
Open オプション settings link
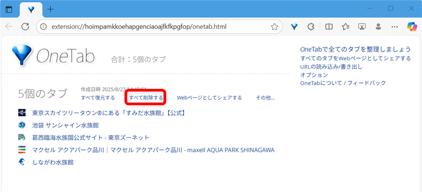click(314, 75)
